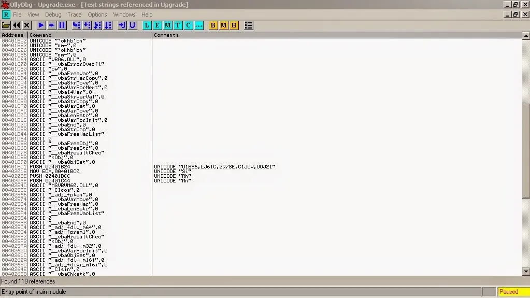Viewport: 530px width, 298px height.
Task: Click the scrollbar up arrow
Action: click(526, 36)
